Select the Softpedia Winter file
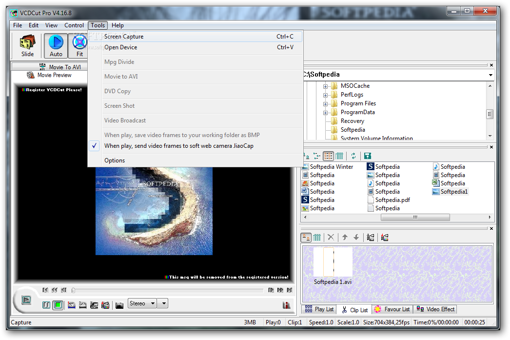Viewport: 510px width, 340px height. pos(328,166)
